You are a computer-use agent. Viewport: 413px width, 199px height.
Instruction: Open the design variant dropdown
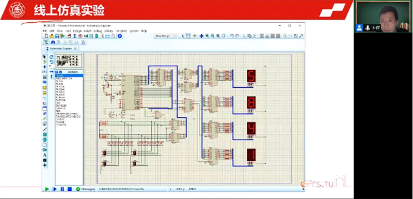(x=165, y=36)
